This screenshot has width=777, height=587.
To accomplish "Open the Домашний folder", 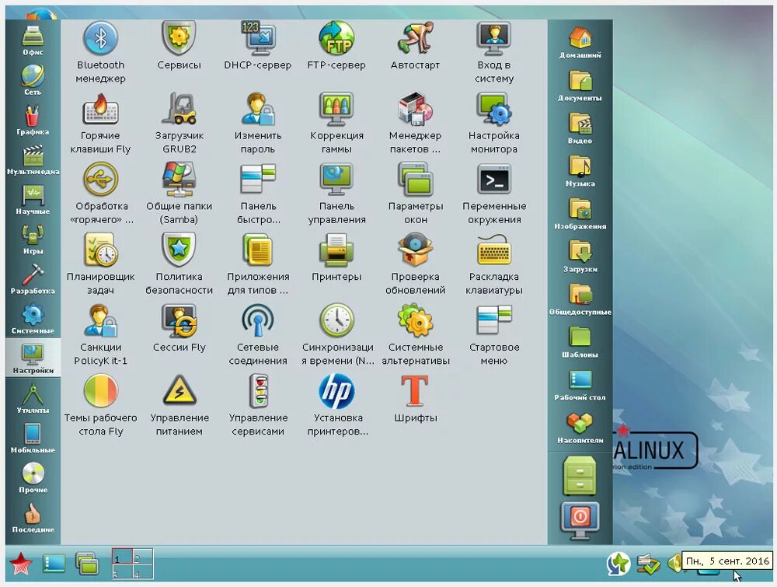I will pyautogui.click(x=580, y=43).
